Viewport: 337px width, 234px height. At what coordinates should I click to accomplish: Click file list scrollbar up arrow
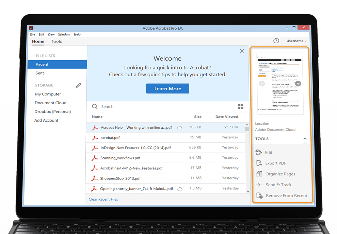[247, 125]
